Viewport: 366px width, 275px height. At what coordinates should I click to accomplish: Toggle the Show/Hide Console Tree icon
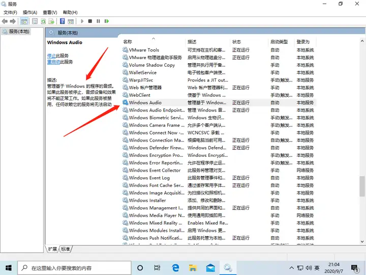[24, 21]
